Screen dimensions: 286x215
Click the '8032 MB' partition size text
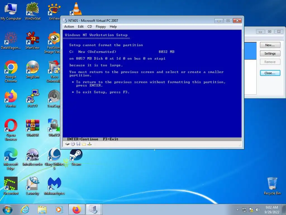[166, 52]
